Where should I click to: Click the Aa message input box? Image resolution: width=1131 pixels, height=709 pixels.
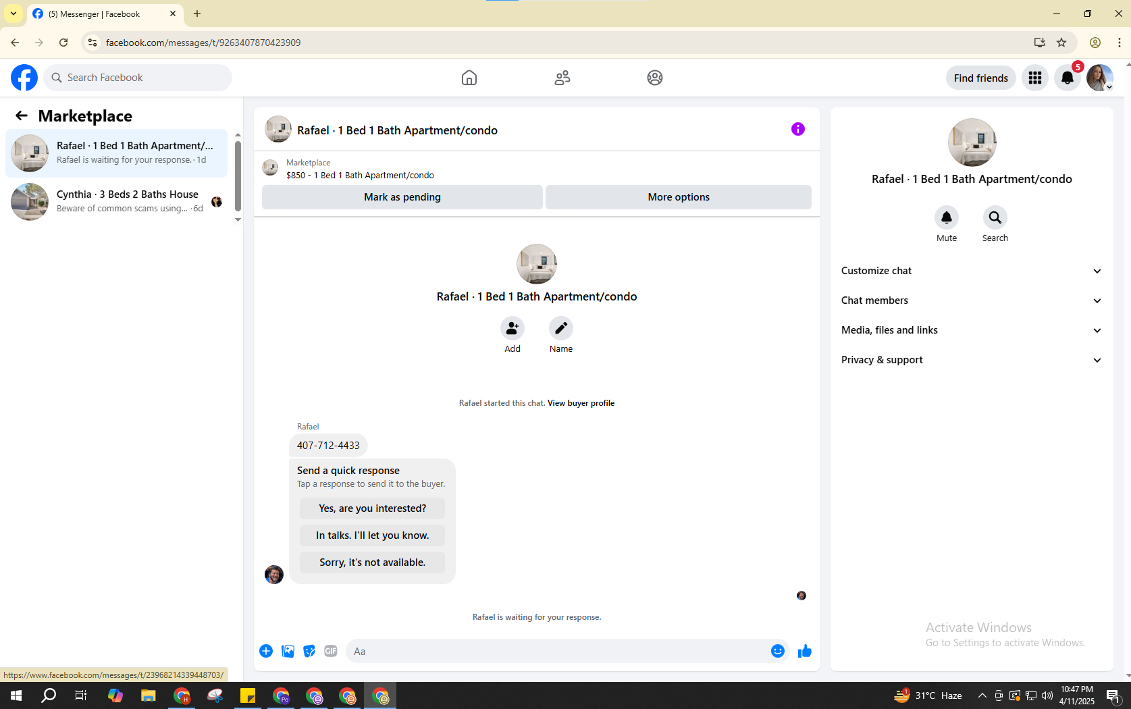tap(558, 652)
